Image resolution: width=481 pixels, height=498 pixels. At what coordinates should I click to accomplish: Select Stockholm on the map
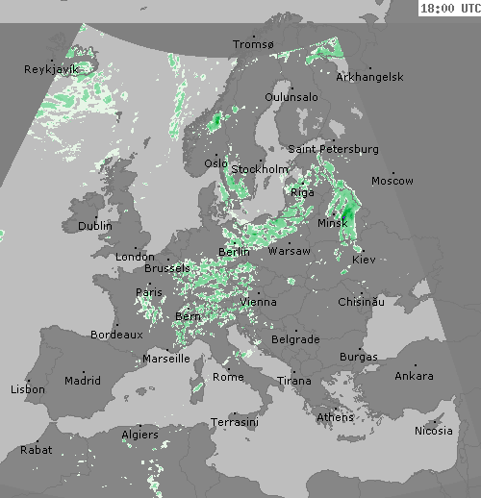point(260,169)
